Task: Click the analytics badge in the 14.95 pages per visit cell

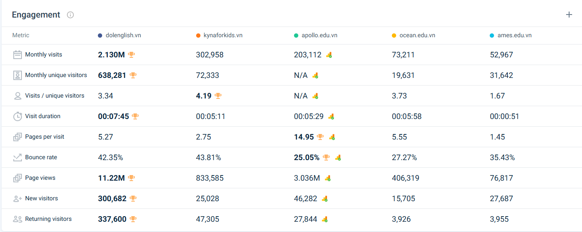Action: click(332, 137)
